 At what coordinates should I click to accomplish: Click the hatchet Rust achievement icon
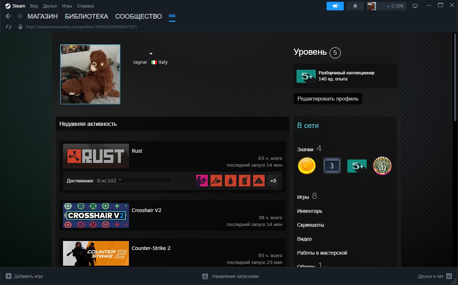(216, 181)
